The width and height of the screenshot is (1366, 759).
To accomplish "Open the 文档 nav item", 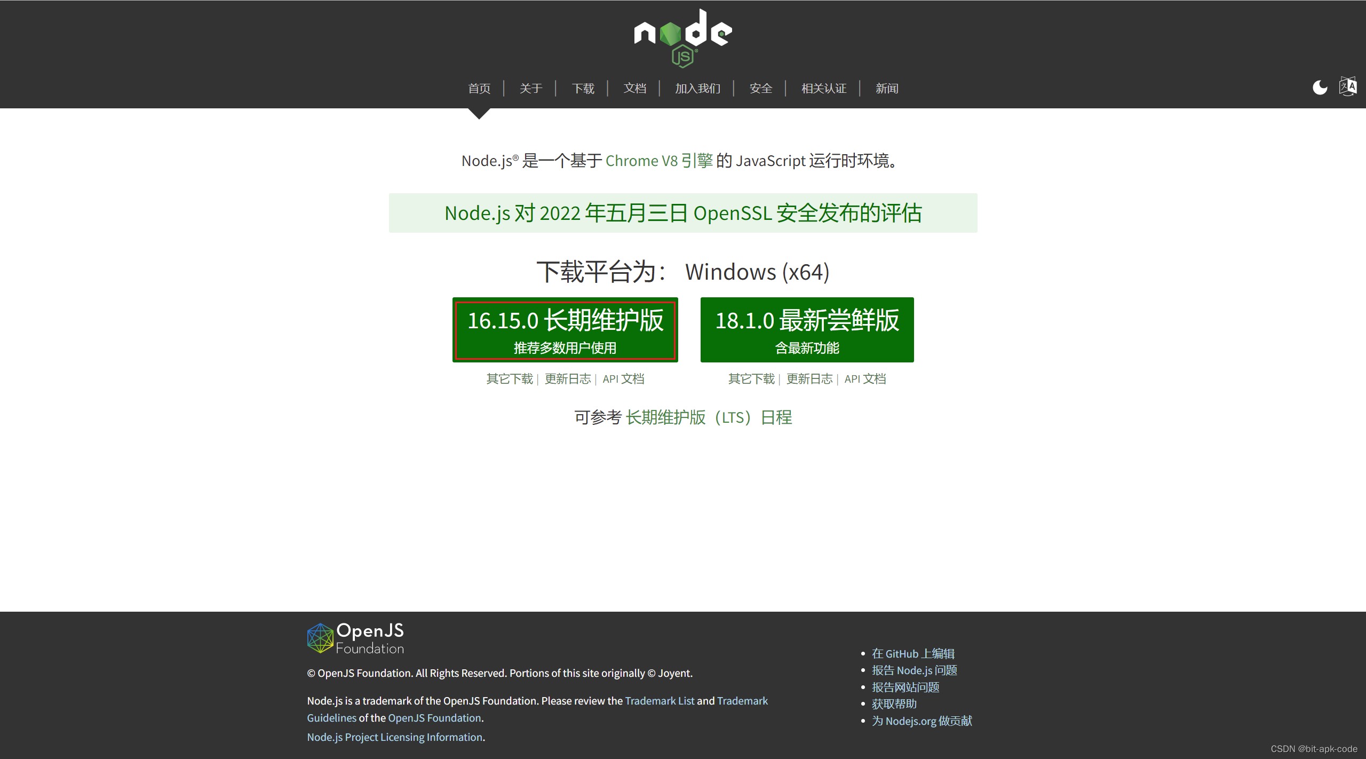I will 635,89.
